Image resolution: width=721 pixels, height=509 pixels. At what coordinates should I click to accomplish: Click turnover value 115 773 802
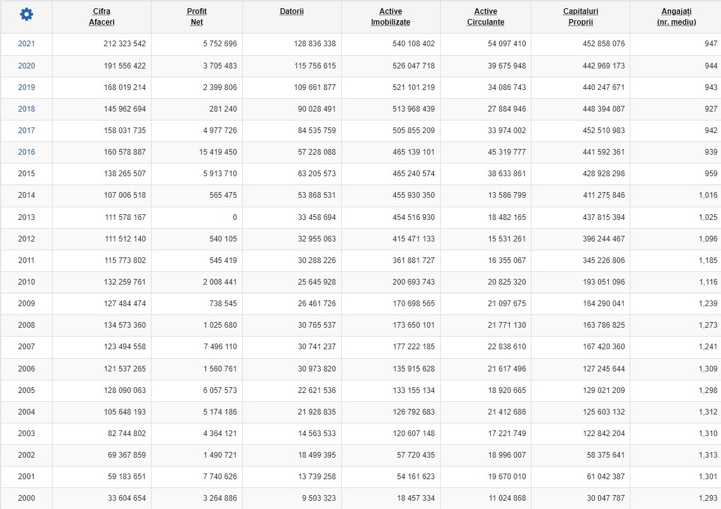click(x=125, y=261)
